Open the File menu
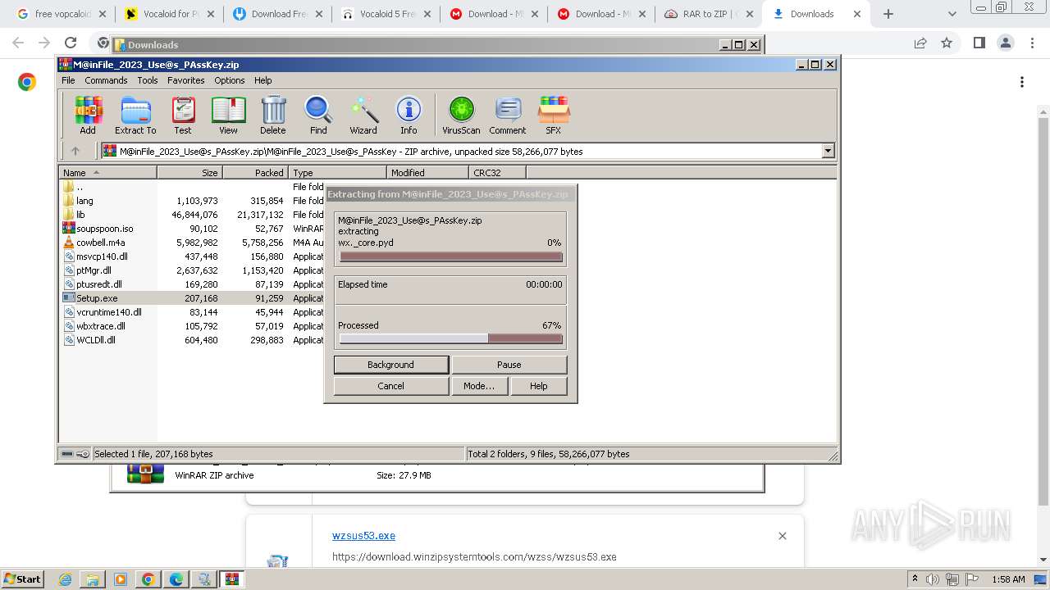Image resolution: width=1050 pixels, height=590 pixels. coord(68,80)
